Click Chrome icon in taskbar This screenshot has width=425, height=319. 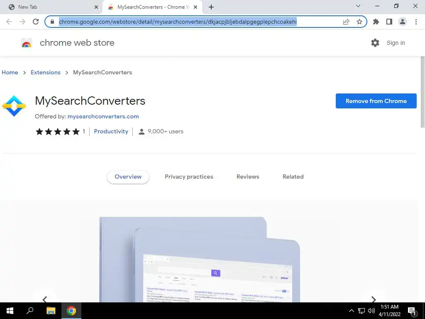(x=71, y=311)
